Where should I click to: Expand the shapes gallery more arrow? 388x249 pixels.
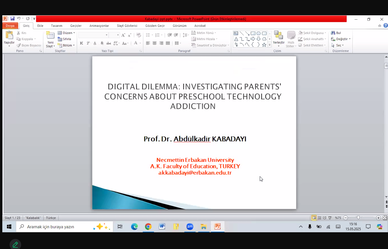270,45
